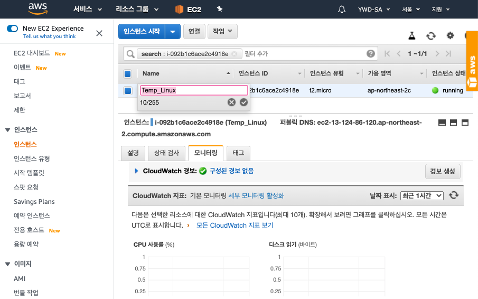The height and width of the screenshot is (299, 478).
Task: Open table settings gear
Action: pyautogui.click(x=450, y=36)
